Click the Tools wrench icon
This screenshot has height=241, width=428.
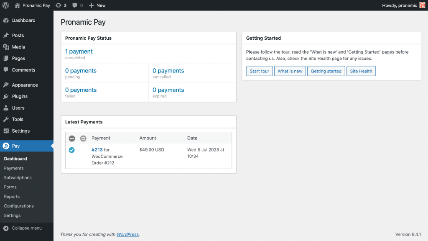point(6,119)
